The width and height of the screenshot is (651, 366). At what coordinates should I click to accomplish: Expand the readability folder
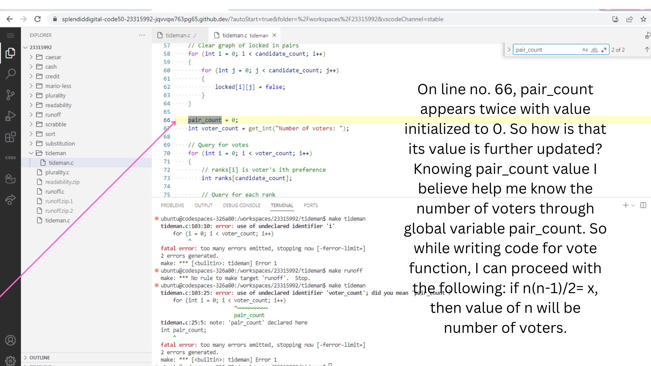[x=31, y=105]
